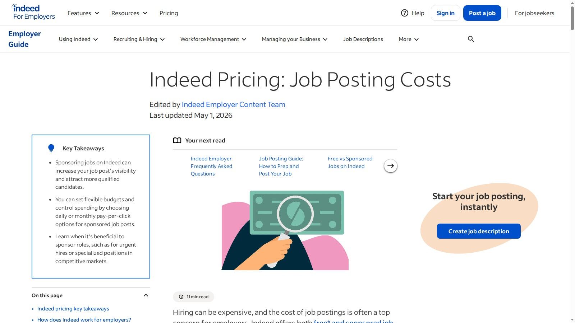This screenshot has width=575, height=323.
Task: Click the Sign in button
Action: pos(446,13)
